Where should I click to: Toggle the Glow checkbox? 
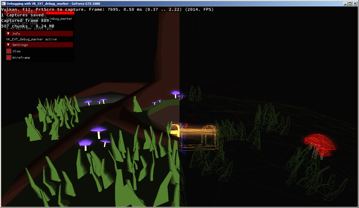point(9,51)
